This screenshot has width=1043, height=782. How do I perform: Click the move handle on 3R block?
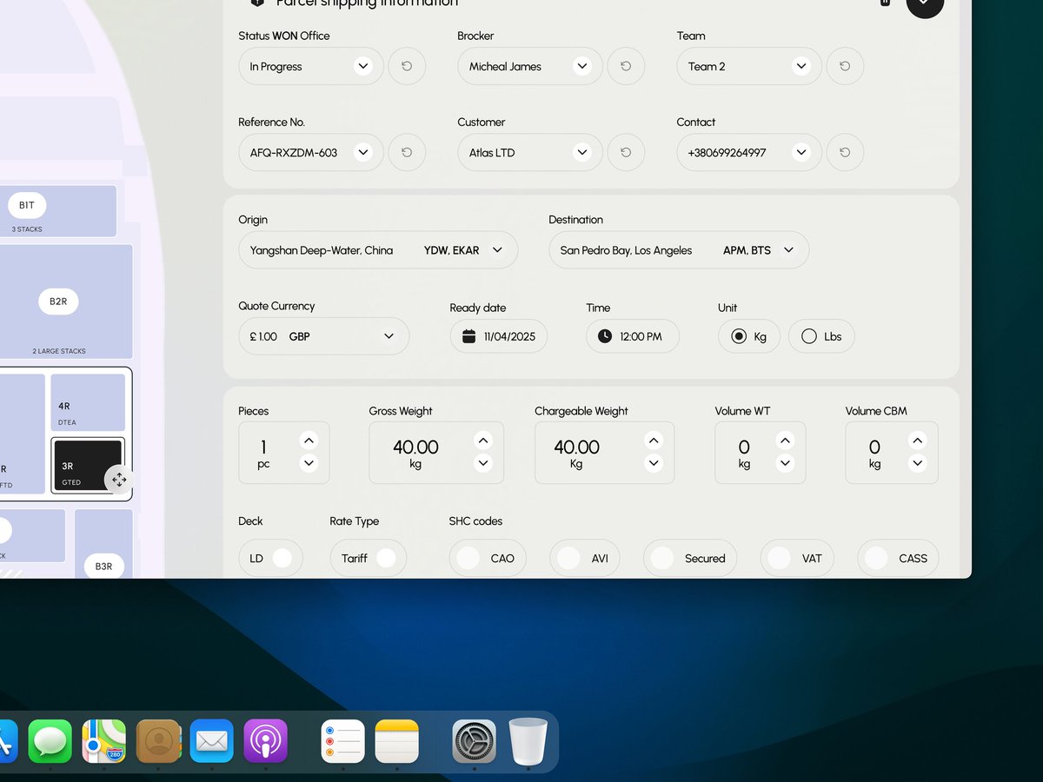[x=119, y=480]
